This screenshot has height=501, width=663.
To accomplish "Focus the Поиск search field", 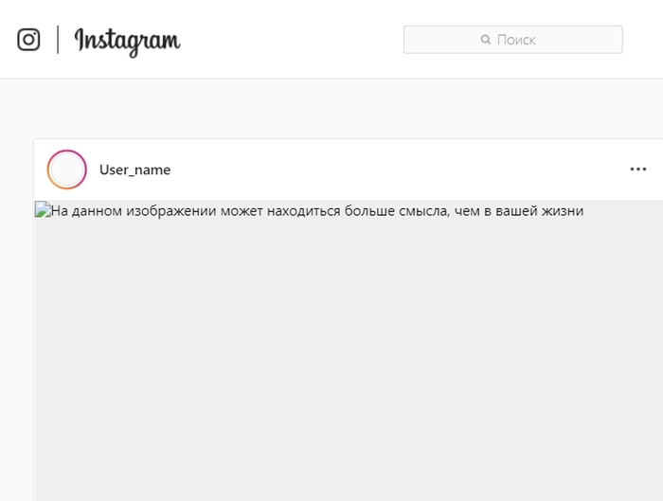I will point(513,40).
